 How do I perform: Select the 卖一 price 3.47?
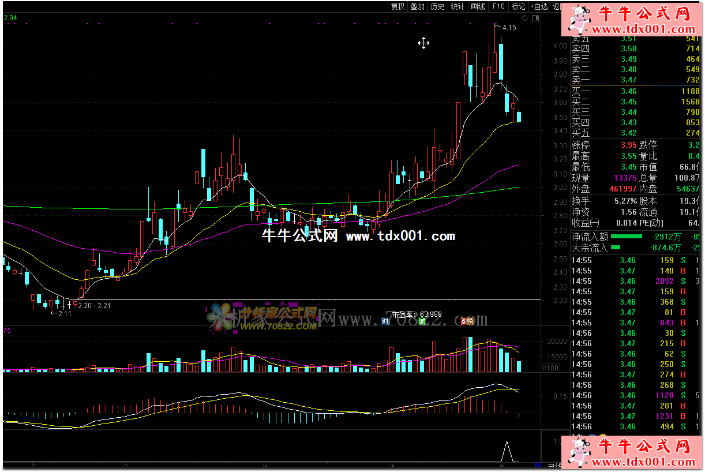pos(629,80)
